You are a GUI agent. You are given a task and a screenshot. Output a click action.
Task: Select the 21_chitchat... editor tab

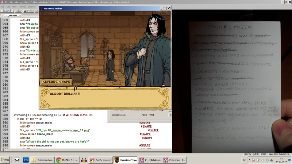pyautogui.click(x=11, y=16)
